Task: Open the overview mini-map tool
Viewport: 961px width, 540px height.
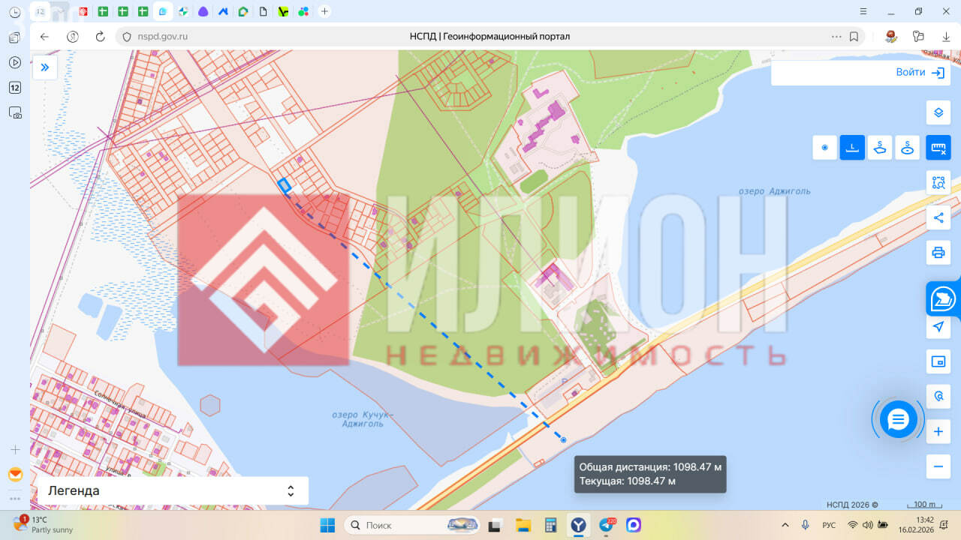Action: point(938,361)
